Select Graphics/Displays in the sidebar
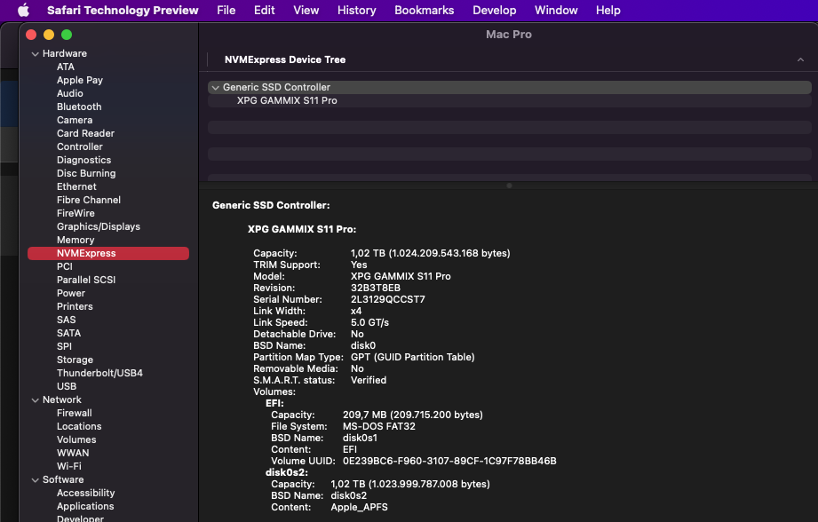This screenshot has height=522, width=818. [x=99, y=227]
